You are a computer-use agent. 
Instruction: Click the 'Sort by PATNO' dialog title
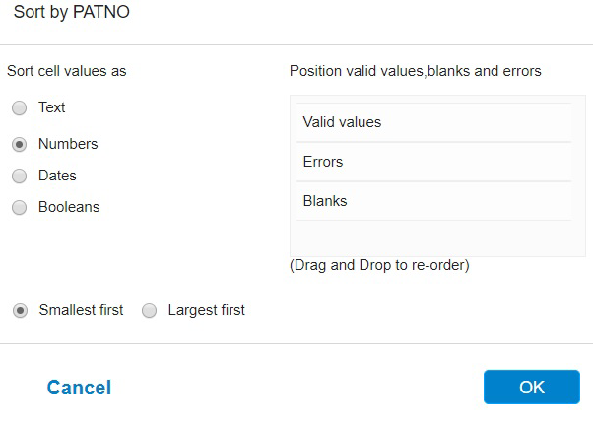(x=71, y=13)
